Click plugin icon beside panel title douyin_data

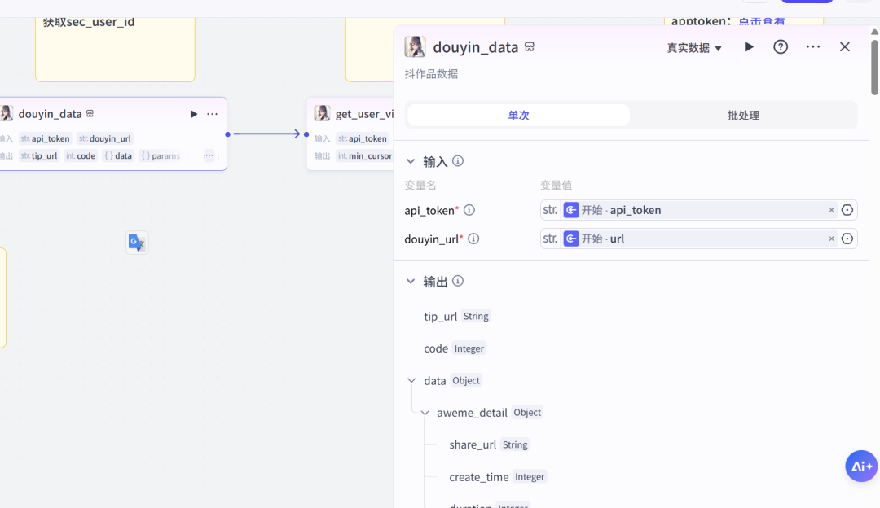point(530,47)
